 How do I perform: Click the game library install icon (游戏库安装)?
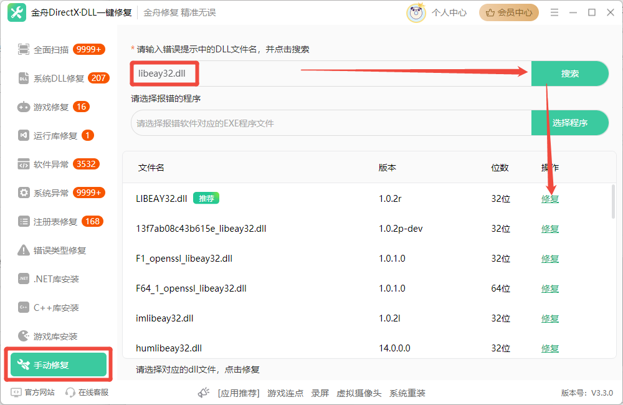24,336
